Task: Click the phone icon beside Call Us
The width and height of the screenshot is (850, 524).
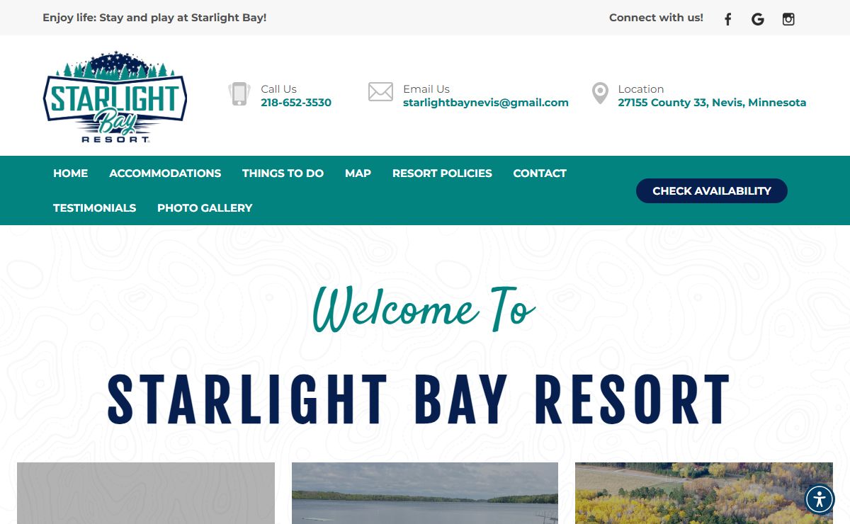Action: point(239,93)
